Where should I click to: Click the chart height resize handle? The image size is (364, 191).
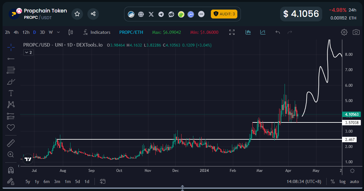tap(182, 188)
